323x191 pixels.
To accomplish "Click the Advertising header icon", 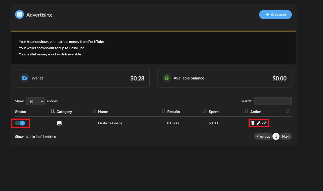I will tap(19, 15).
